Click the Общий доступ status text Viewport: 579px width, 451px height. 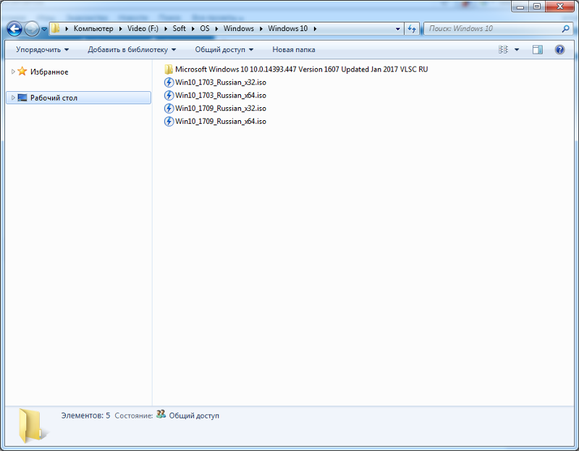[x=194, y=416]
